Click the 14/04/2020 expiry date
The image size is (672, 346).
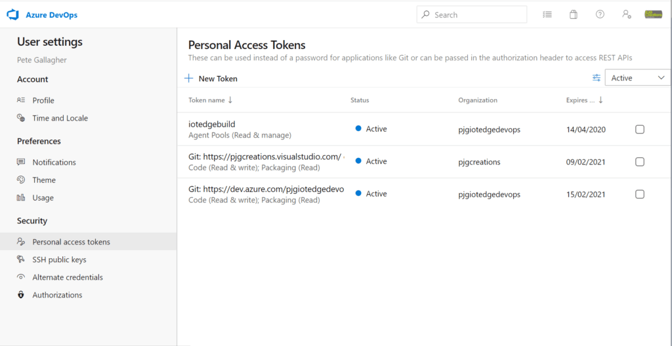pos(586,129)
